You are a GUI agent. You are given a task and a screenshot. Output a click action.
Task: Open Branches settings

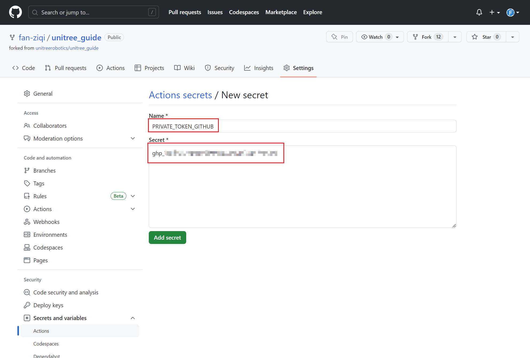[80, 171]
